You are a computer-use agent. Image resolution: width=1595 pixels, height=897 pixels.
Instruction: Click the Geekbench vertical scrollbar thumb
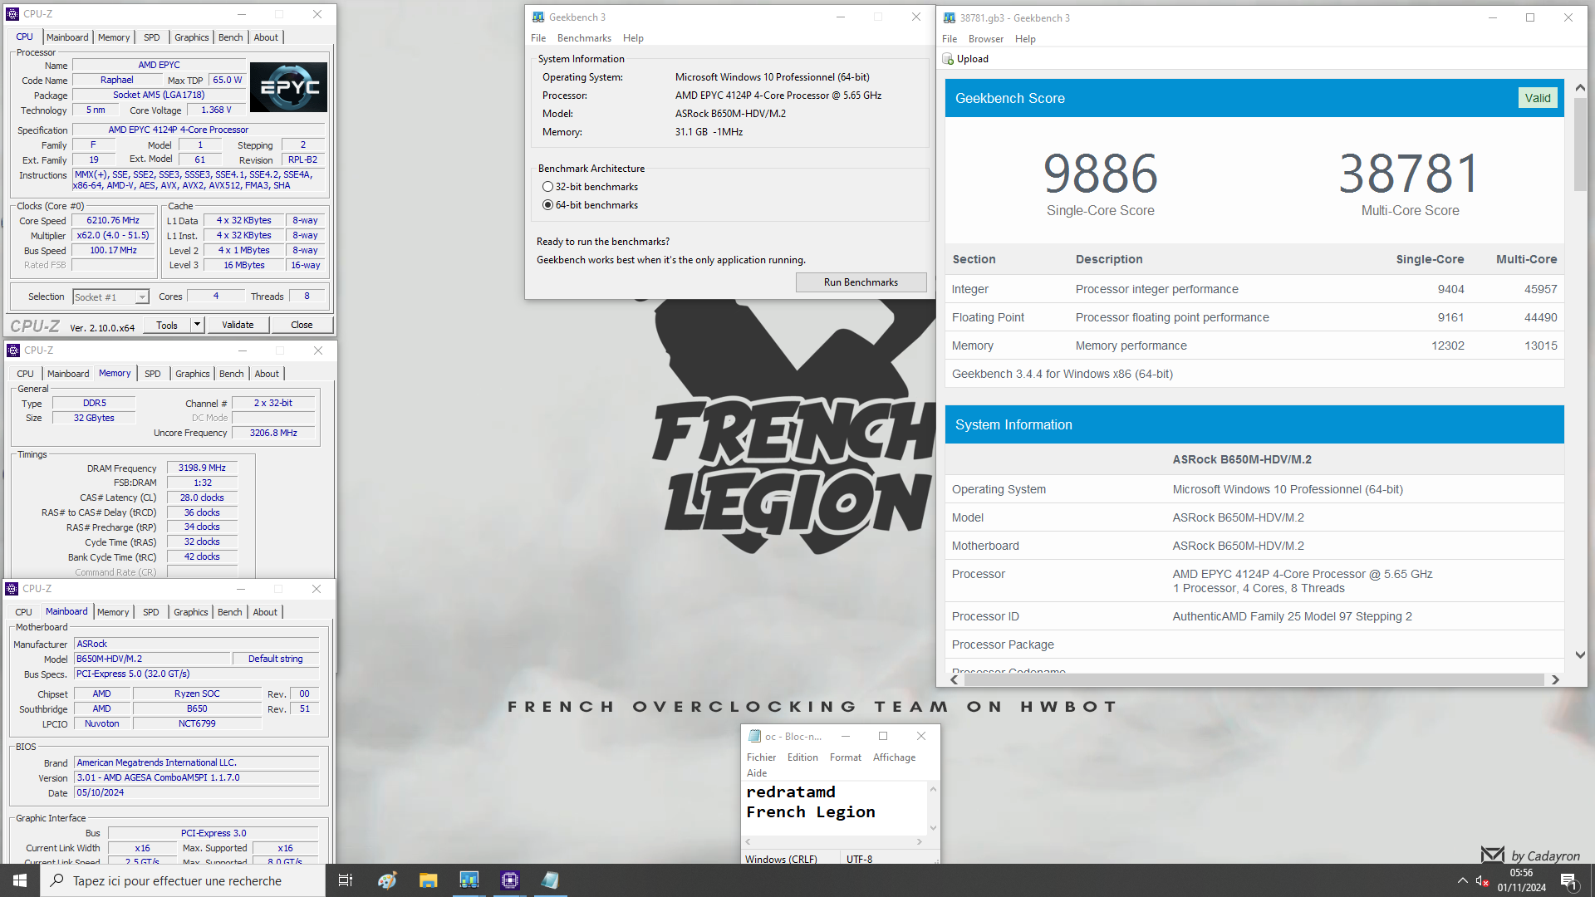(x=1580, y=144)
